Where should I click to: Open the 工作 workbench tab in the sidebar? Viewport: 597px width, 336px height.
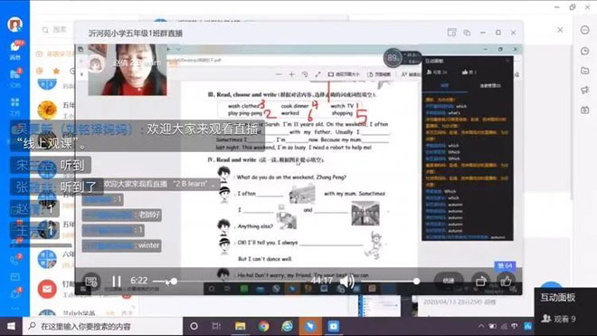[x=14, y=106]
